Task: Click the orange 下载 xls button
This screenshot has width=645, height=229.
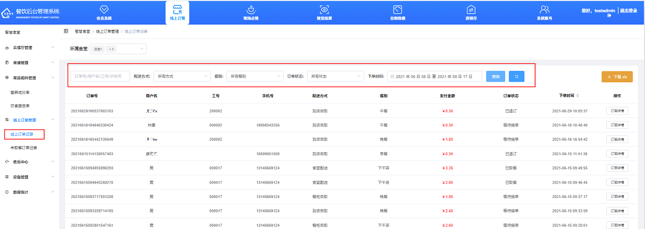Action: point(617,76)
